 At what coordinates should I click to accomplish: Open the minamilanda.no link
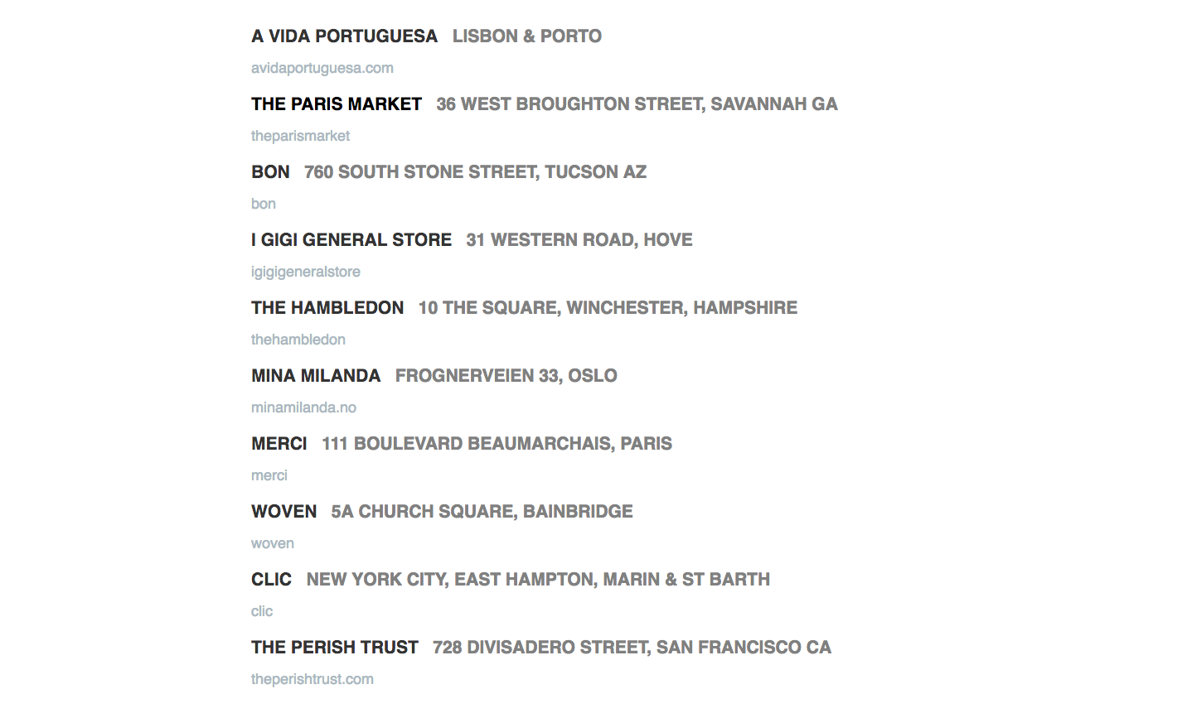point(303,407)
